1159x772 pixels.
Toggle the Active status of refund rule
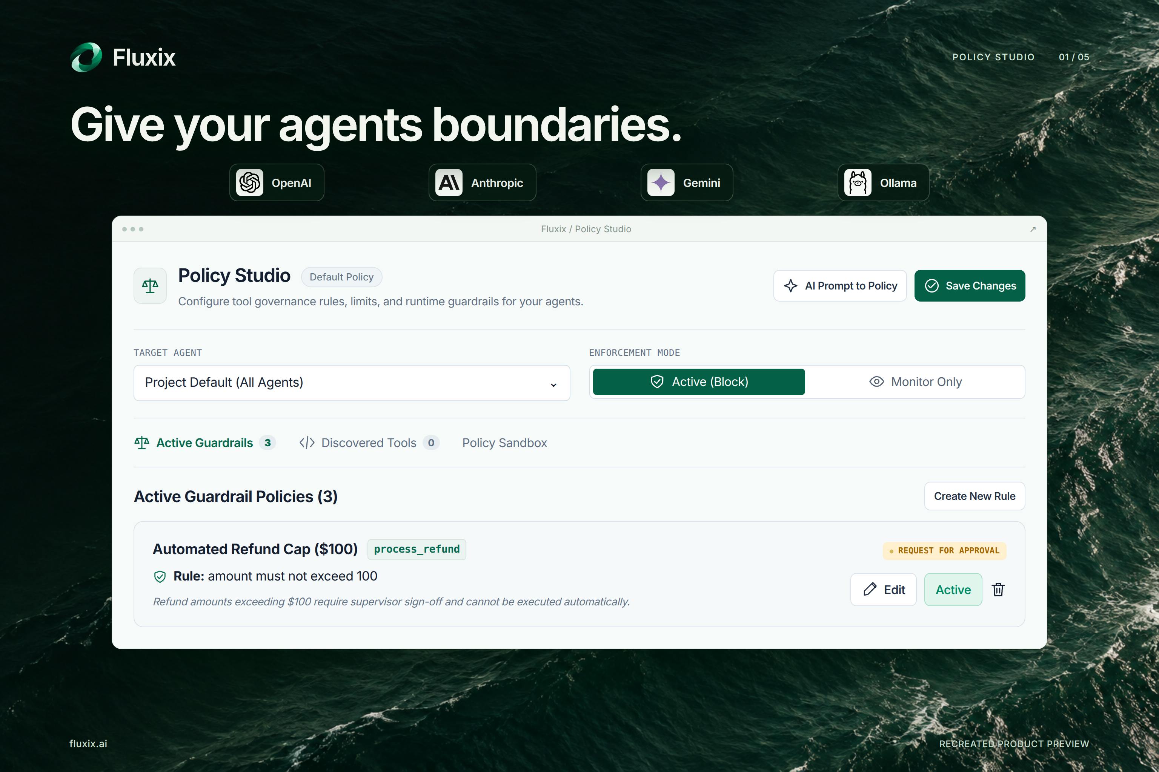[x=953, y=589]
